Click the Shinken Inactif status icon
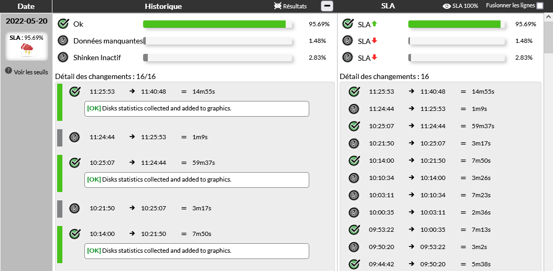The width and height of the screenshot is (553, 271). (x=63, y=58)
